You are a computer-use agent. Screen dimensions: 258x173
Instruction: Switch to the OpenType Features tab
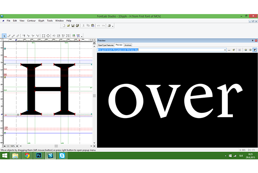106,45
